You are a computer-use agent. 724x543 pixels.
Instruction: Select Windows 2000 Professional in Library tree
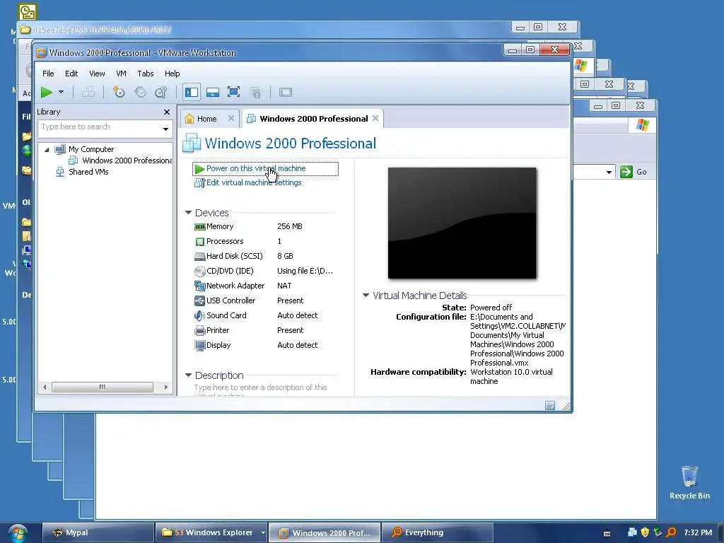coord(127,160)
